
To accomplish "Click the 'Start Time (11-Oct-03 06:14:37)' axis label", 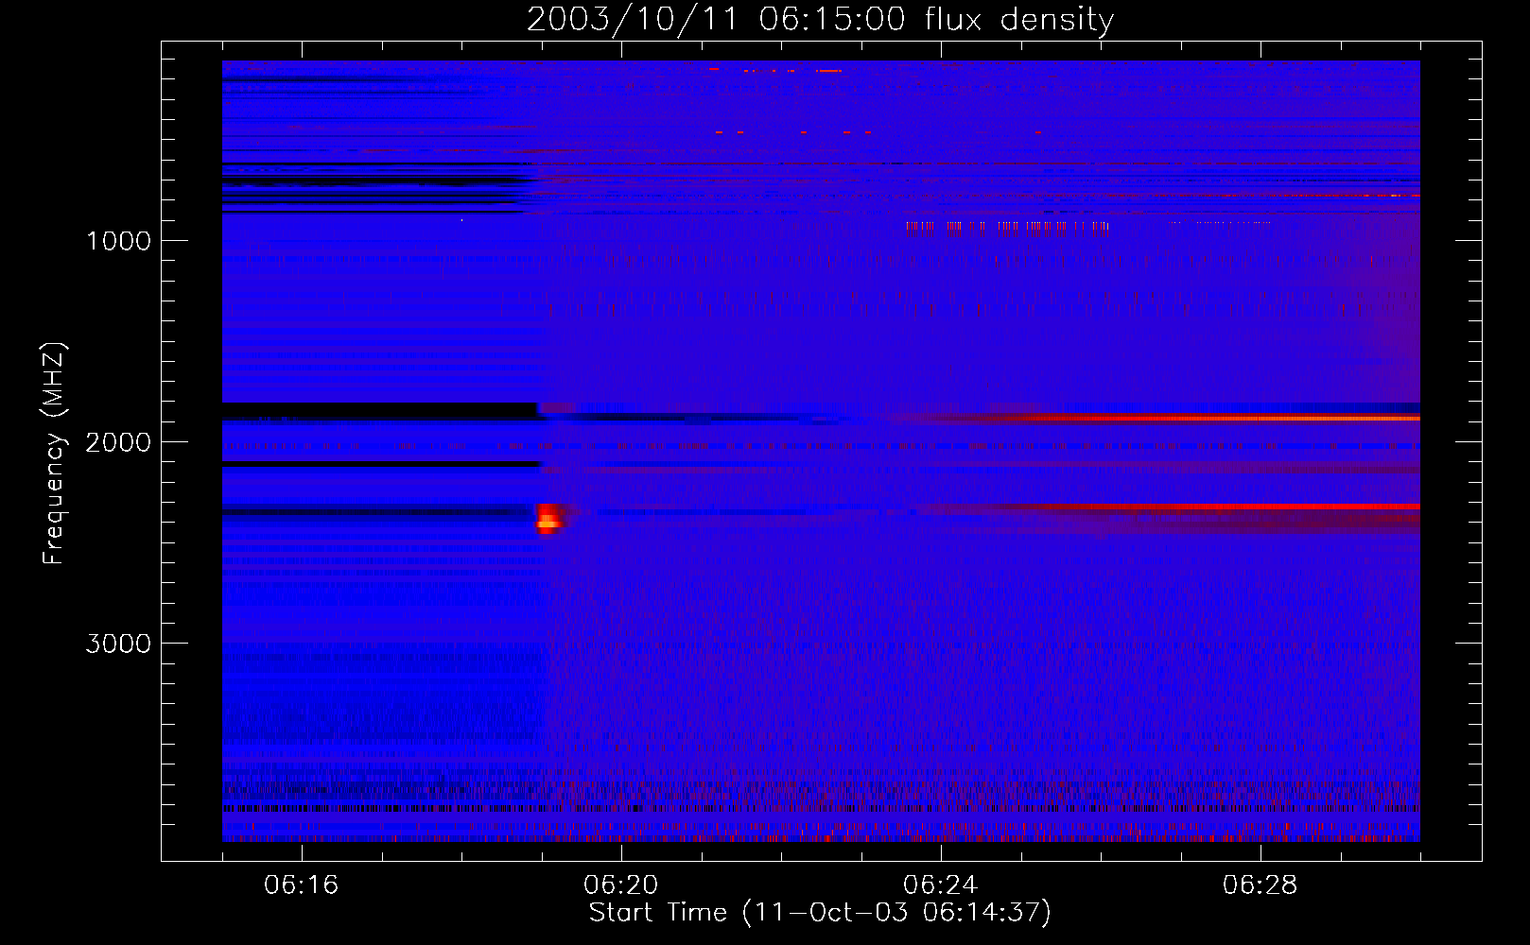I will (820, 913).
